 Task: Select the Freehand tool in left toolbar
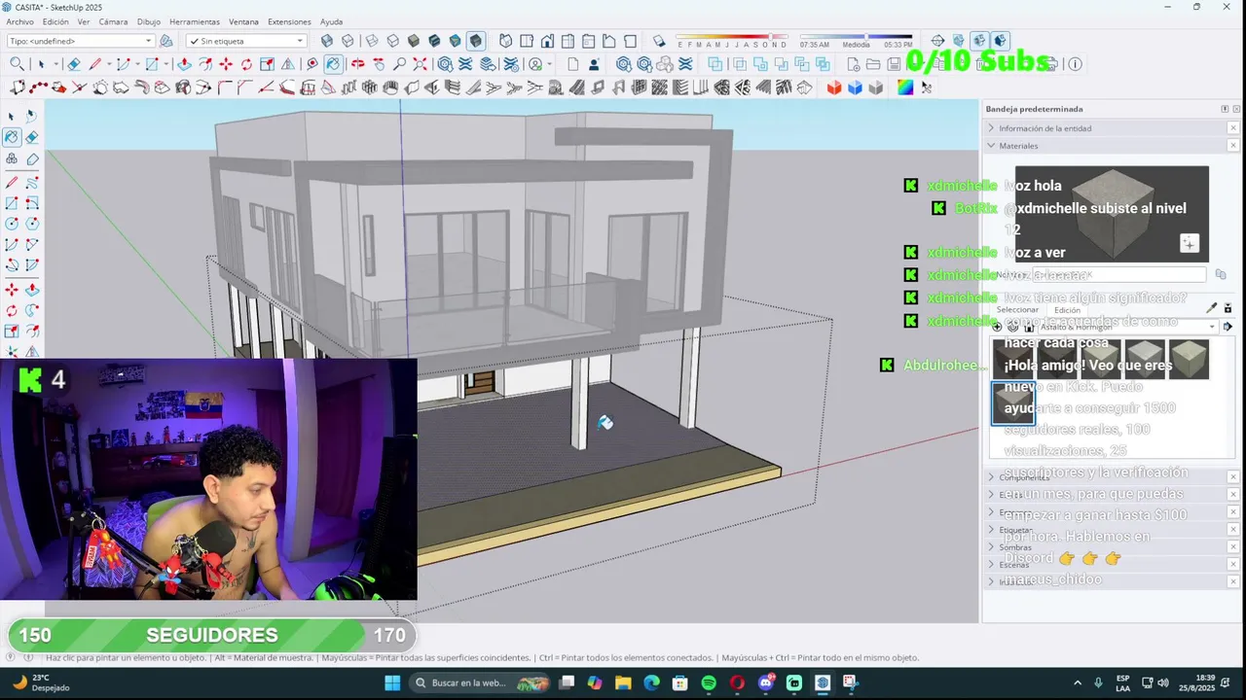(x=32, y=184)
